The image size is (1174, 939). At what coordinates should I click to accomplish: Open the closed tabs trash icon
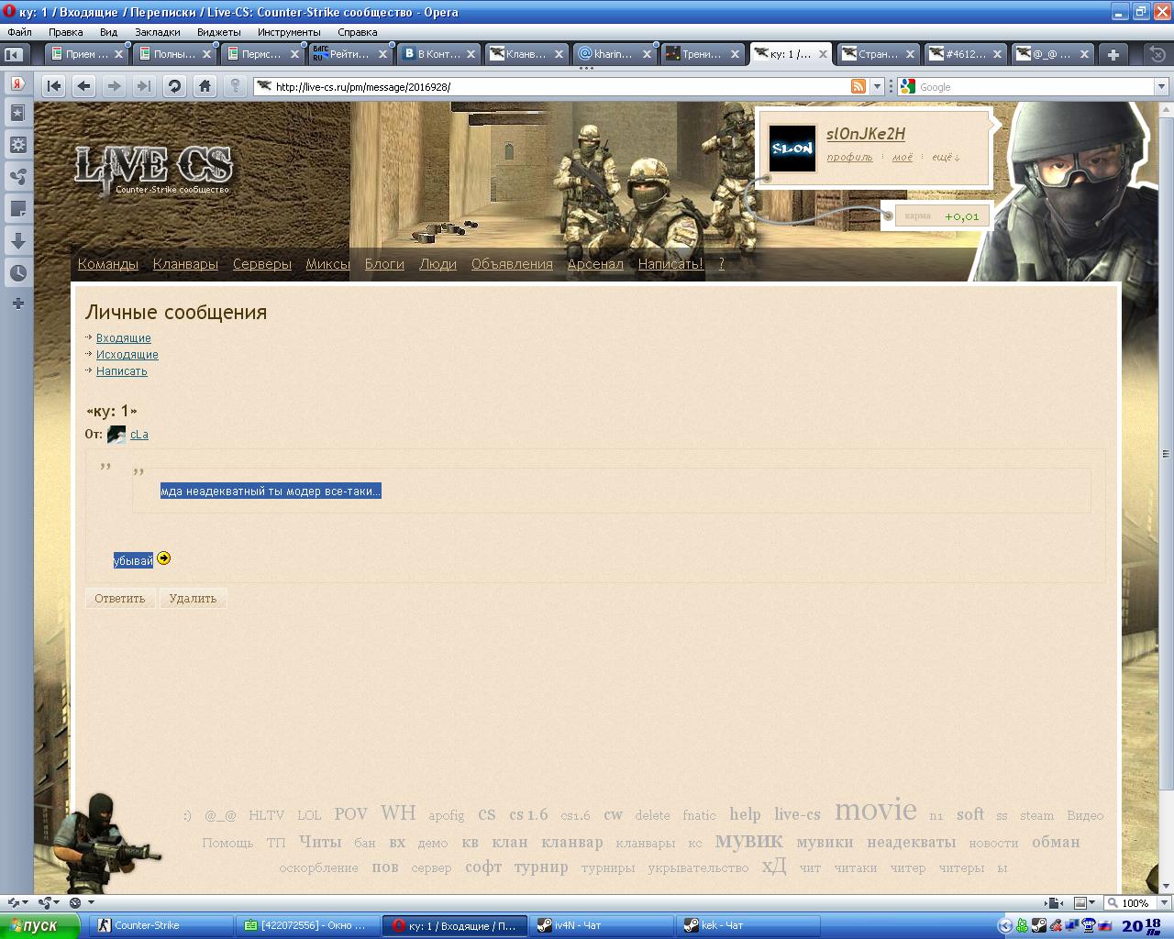(x=1158, y=54)
